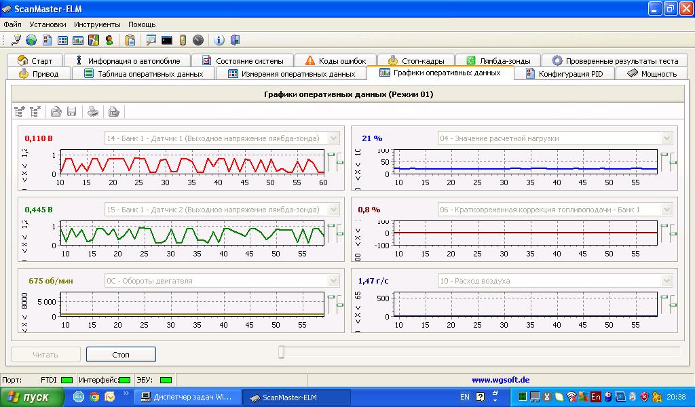Viewport: 695px width, 407px height.
Task: Open the '15 - Банк 1 - Датчик 2' PID dropdown
Action: tap(334, 210)
